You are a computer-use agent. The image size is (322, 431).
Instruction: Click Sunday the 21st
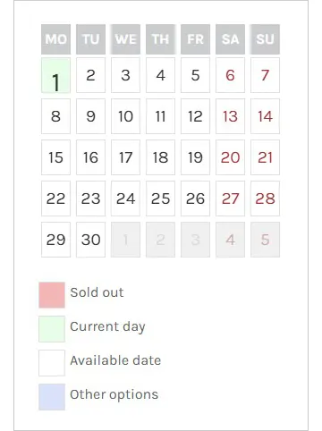(265, 157)
